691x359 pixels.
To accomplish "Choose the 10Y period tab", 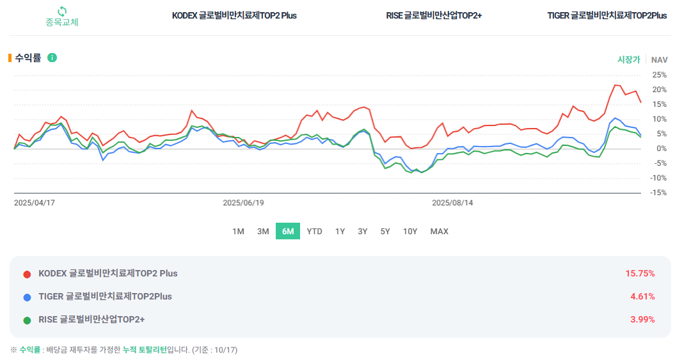I will 410,231.
